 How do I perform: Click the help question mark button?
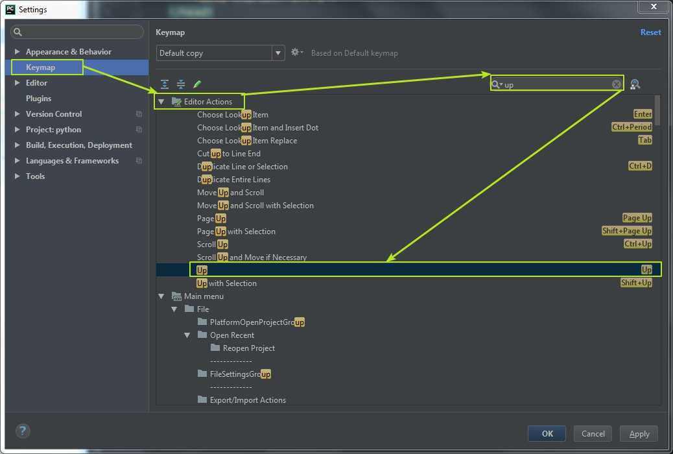click(x=23, y=431)
